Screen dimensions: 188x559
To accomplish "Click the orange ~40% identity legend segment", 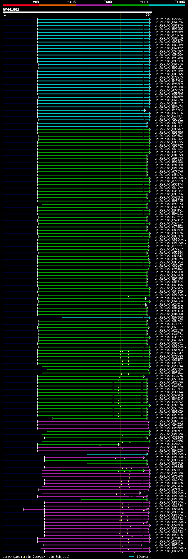I will click(58, 5).
